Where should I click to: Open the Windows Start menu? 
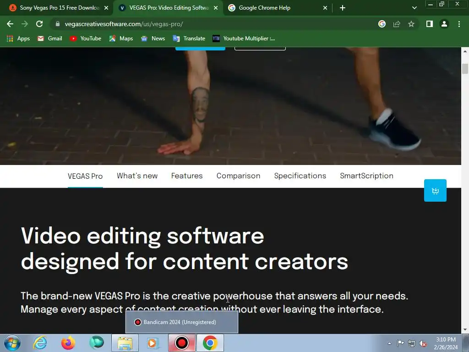point(12,343)
